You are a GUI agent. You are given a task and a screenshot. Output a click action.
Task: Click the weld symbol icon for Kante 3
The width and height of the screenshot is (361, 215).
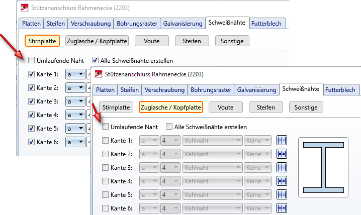click(x=282, y=168)
